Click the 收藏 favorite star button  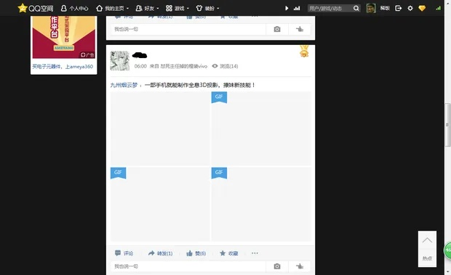click(x=229, y=253)
